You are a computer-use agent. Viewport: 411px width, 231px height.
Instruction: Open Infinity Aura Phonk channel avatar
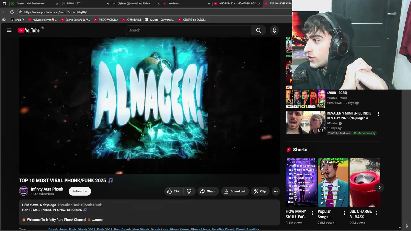click(x=23, y=191)
